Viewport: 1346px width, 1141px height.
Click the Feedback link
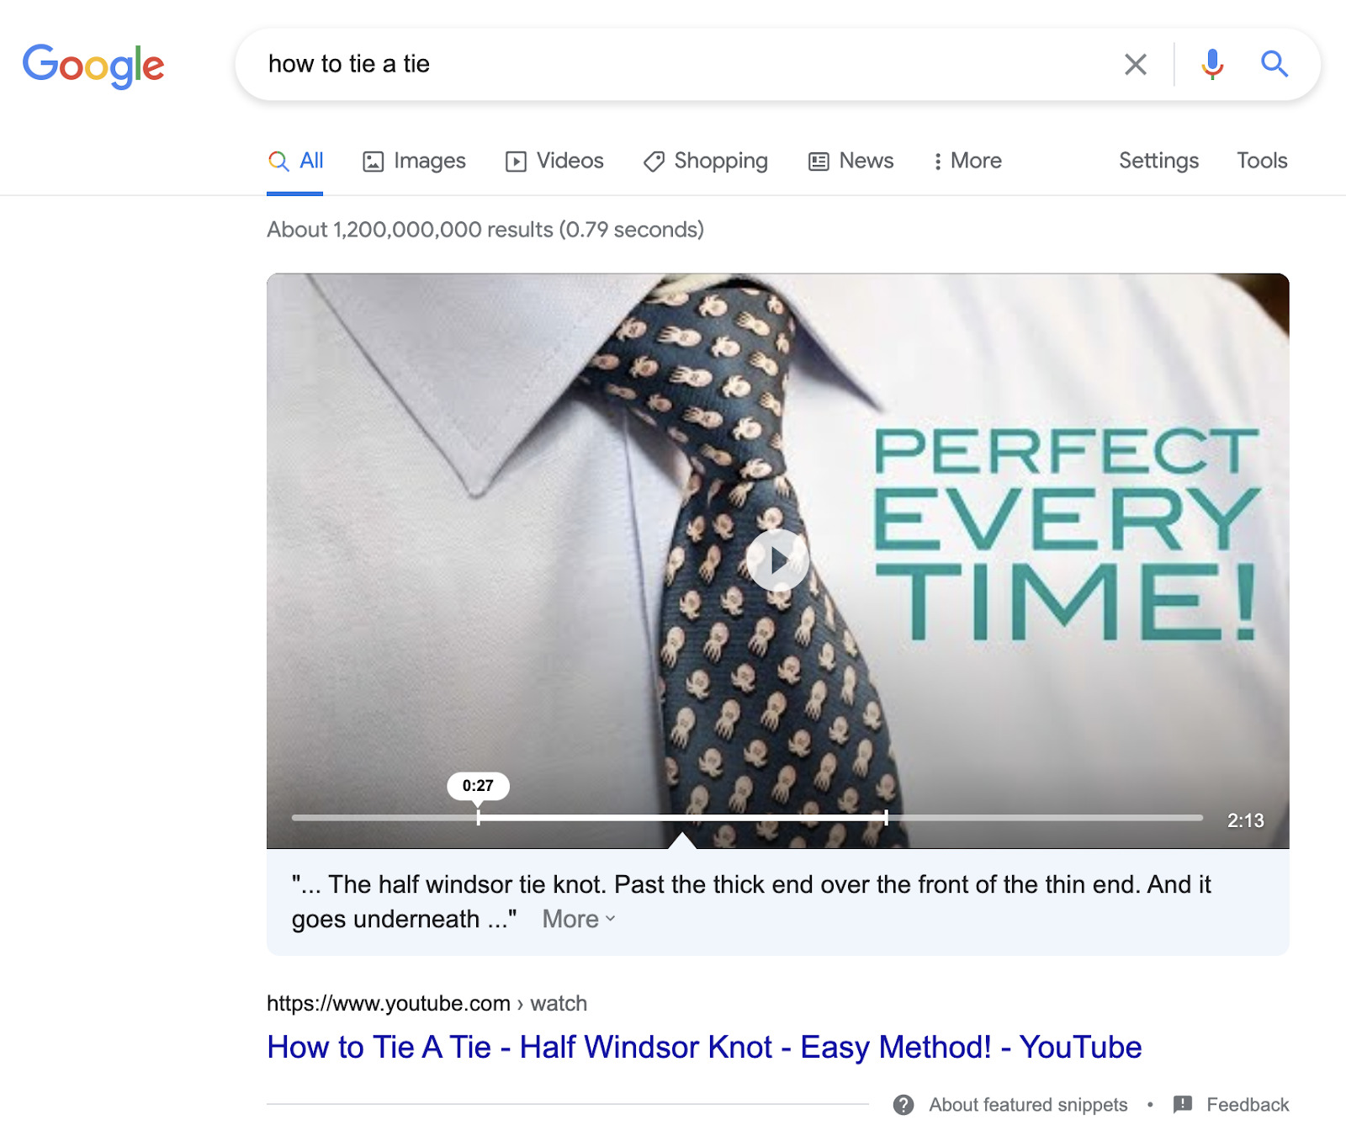pos(1247,1105)
